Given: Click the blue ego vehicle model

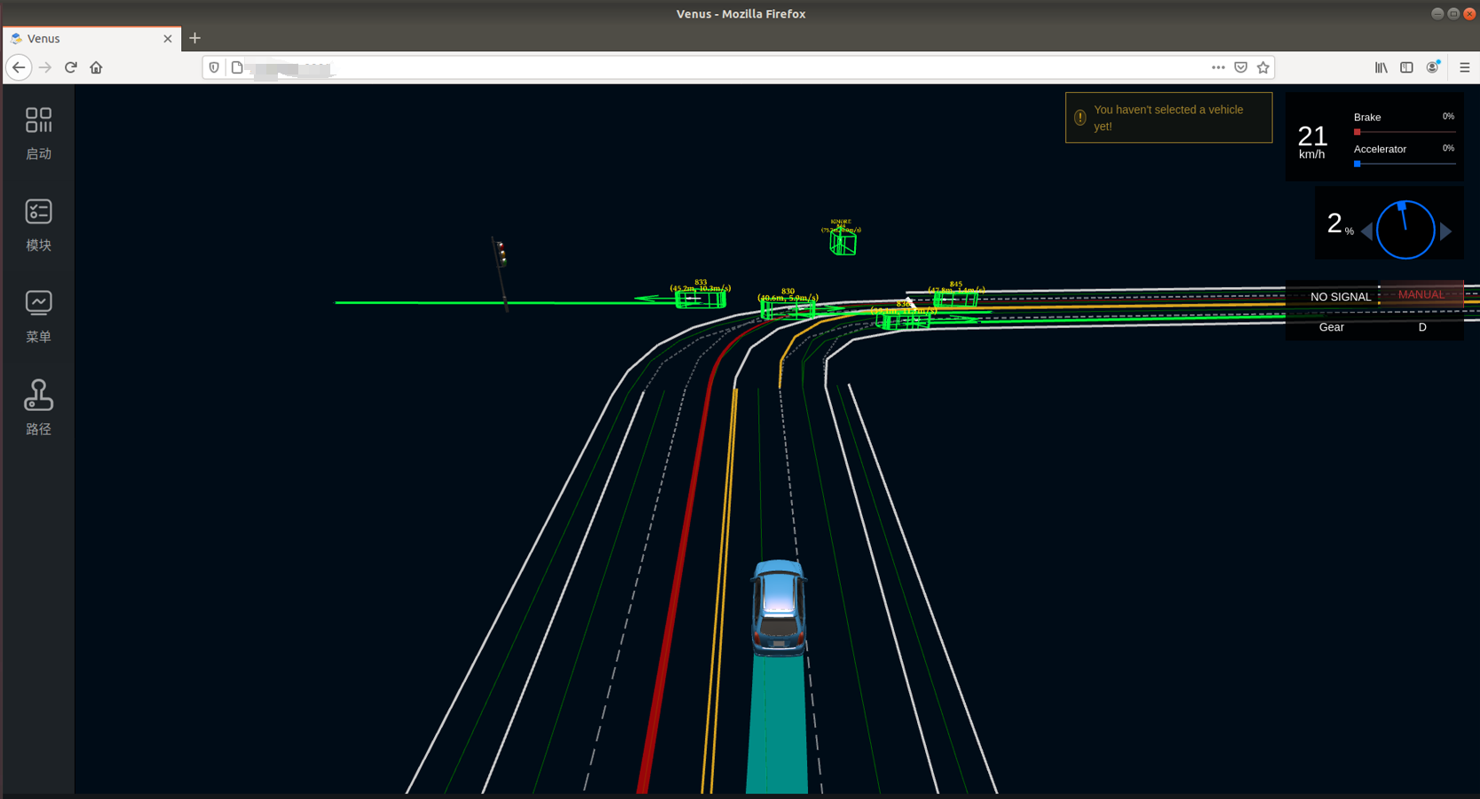Looking at the screenshot, I should pos(779,607).
